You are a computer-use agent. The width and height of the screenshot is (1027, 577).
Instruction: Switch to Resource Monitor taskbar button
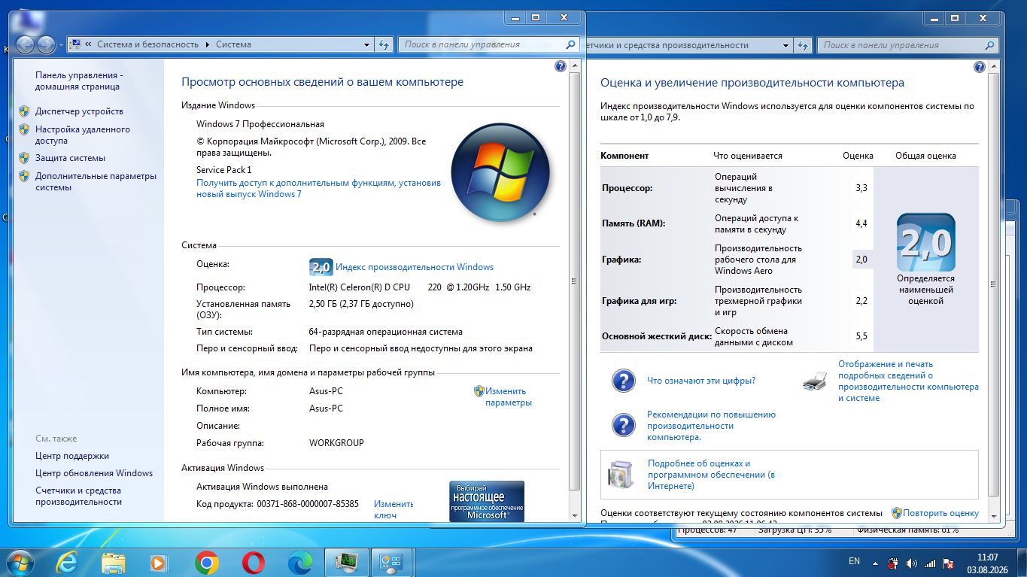[x=346, y=562]
